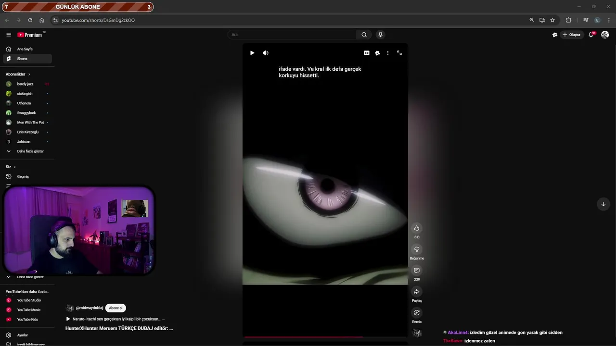Start voice search with microphone
The height and width of the screenshot is (346, 616).
[380, 35]
